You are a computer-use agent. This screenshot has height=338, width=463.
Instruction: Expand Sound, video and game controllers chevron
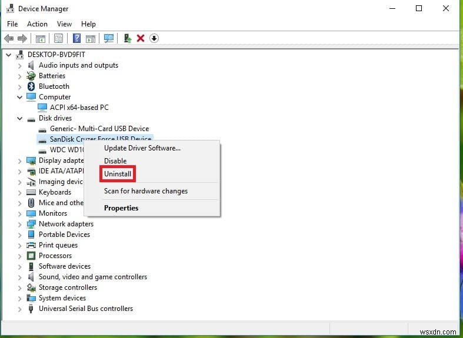pos(20,277)
